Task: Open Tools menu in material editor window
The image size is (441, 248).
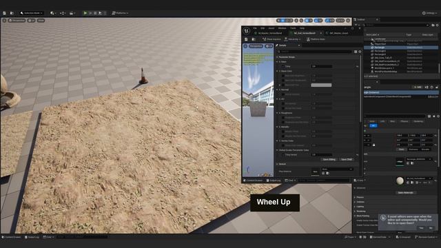Action: (x=293, y=28)
